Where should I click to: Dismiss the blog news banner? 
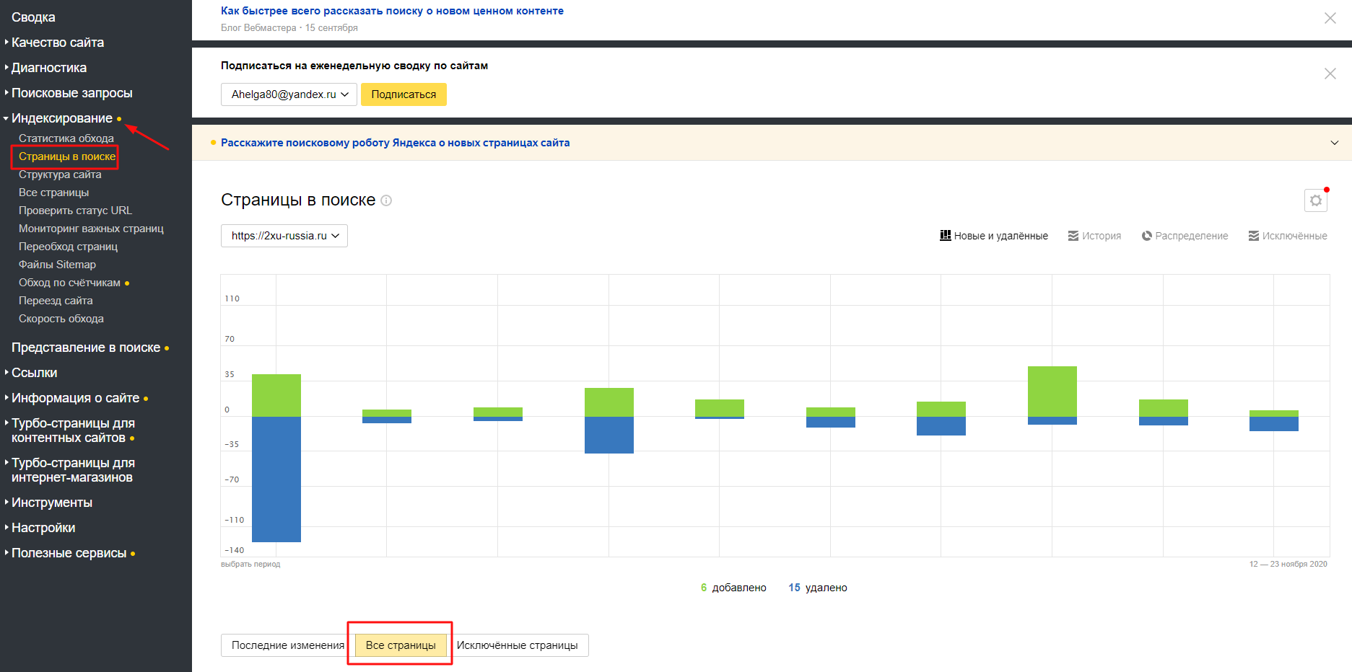click(1330, 18)
